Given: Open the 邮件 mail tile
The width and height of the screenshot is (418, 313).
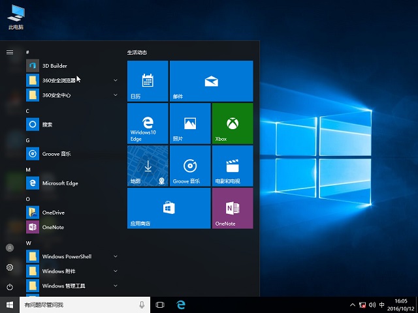Looking at the screenshot, I should click(211, 81).
